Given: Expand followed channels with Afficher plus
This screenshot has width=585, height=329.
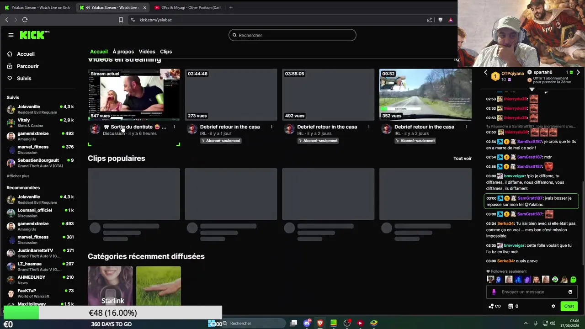Looking at the screenshot, I should (x=18, y=176).
